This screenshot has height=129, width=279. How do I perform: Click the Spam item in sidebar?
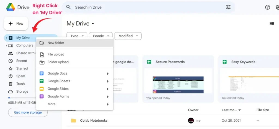point(20,76)
